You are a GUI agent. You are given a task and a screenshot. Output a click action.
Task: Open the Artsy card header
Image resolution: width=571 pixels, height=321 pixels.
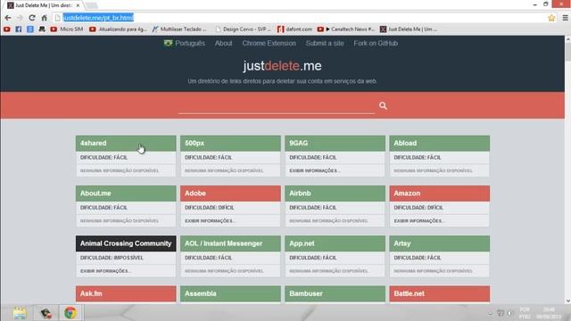(440, 243)
